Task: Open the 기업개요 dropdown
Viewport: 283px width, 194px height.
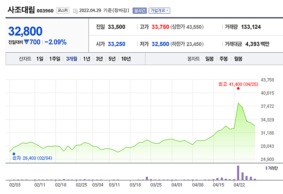Action: 159,10
